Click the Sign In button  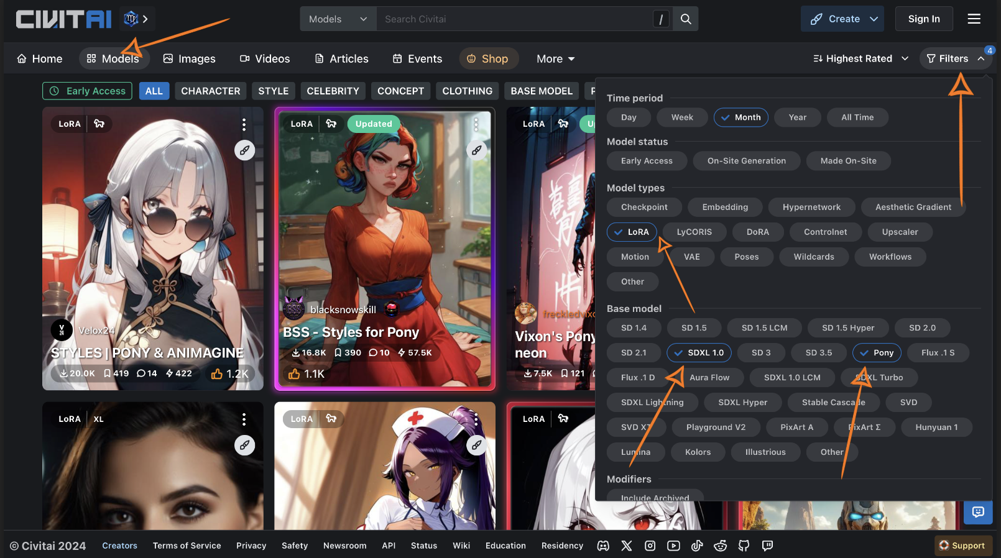(923, 19)
